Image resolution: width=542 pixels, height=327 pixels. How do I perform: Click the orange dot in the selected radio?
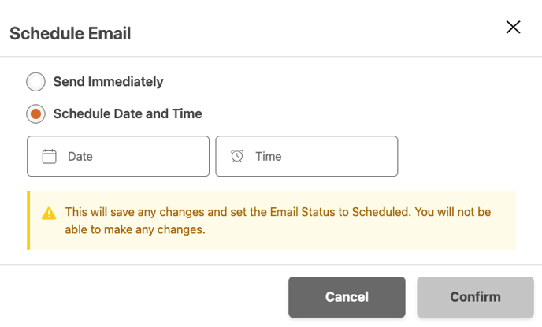click(35, 113)
